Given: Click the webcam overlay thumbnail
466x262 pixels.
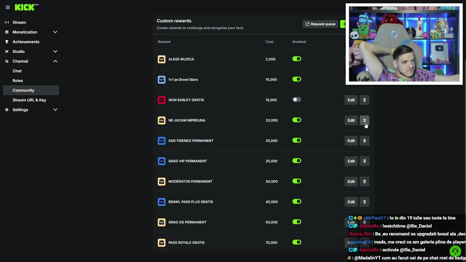Looking at the screenshot, I should (x=404, y=44).
